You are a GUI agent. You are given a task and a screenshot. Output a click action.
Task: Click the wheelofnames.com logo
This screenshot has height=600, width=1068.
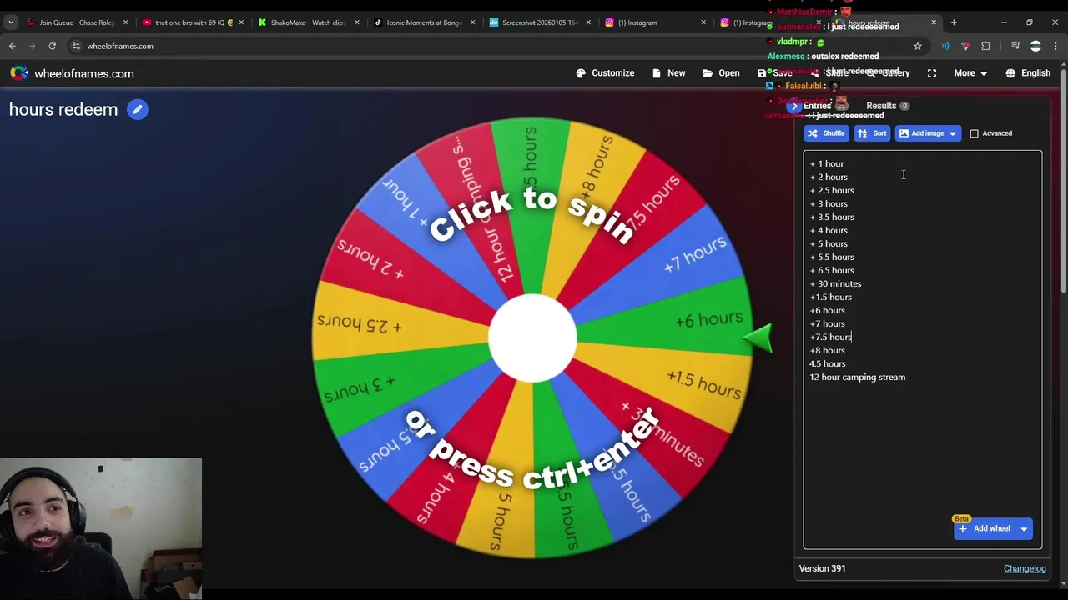coord(72,73)
